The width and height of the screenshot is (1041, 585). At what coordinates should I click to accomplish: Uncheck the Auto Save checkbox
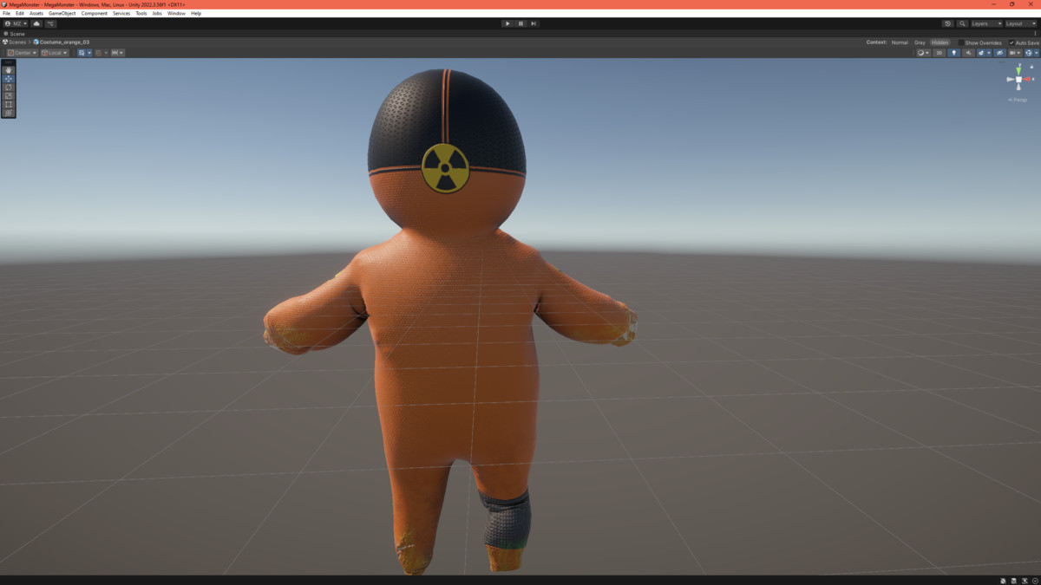1012,42
